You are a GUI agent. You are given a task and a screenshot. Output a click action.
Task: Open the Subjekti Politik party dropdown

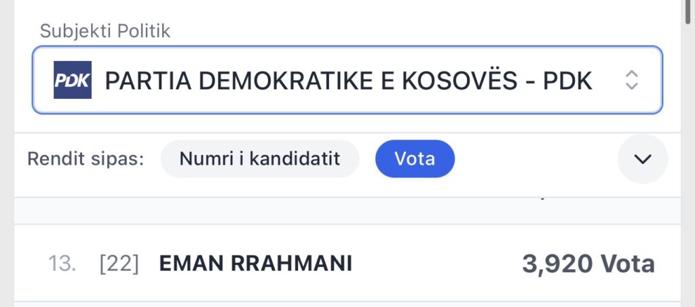[x=347, y=80]
